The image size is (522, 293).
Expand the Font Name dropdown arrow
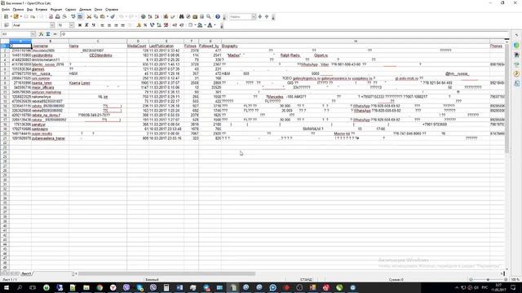point(52,25)
